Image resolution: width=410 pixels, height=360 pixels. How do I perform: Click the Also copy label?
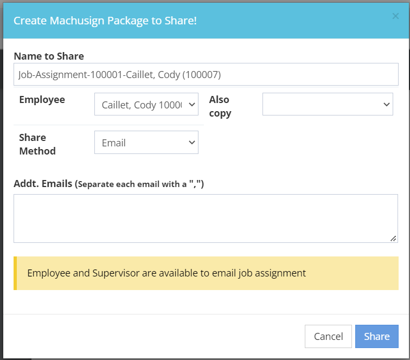220,106
